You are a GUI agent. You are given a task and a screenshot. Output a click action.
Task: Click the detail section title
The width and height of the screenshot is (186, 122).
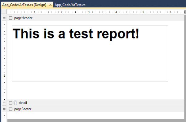point(23,103)
